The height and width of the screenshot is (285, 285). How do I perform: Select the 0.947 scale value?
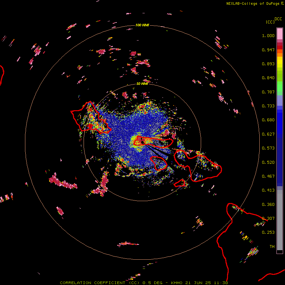pyautogui.click(x=268, y=50)
